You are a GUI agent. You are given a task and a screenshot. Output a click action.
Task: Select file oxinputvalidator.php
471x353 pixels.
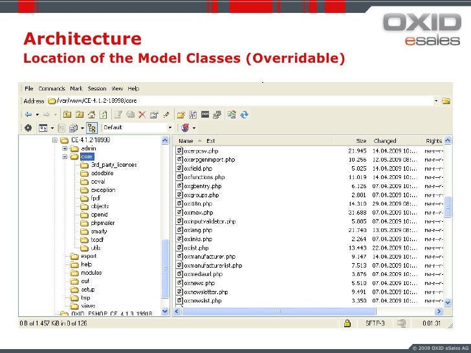point(210,222)
